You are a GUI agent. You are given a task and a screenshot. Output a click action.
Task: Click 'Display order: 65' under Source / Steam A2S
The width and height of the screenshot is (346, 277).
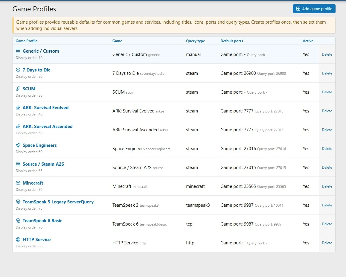pyautogui.click(x=29, y=171)
